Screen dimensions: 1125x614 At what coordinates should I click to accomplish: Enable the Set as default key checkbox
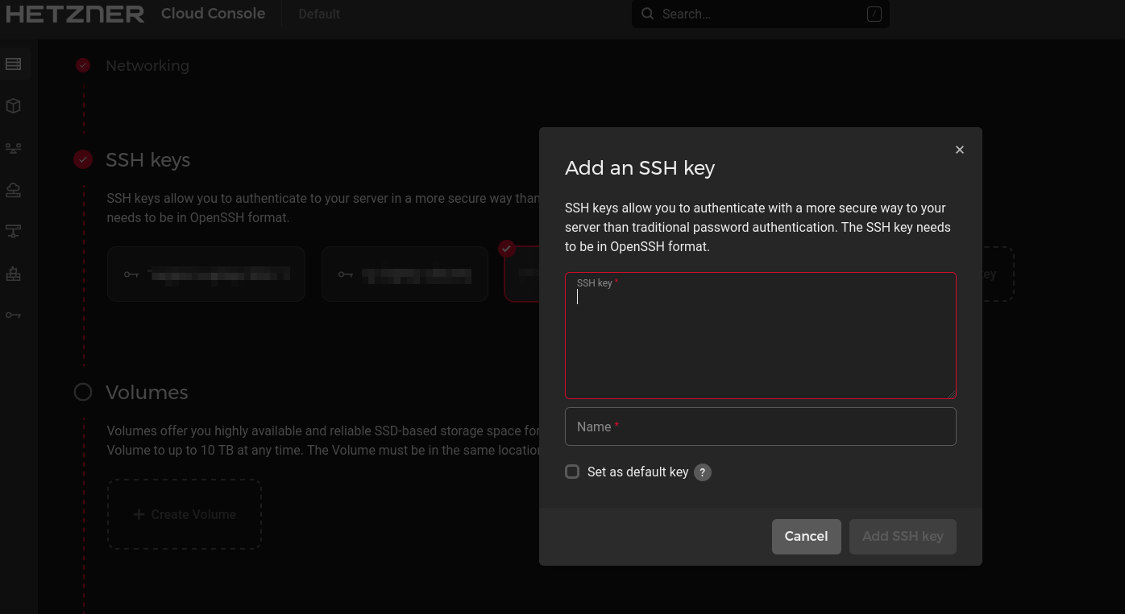[x=572, y=472]
